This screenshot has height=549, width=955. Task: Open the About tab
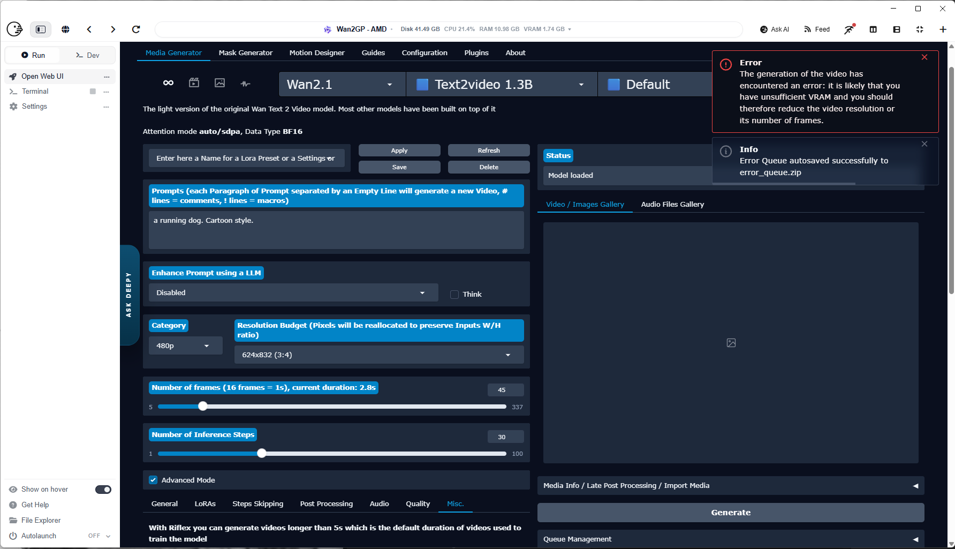point(516,52)
